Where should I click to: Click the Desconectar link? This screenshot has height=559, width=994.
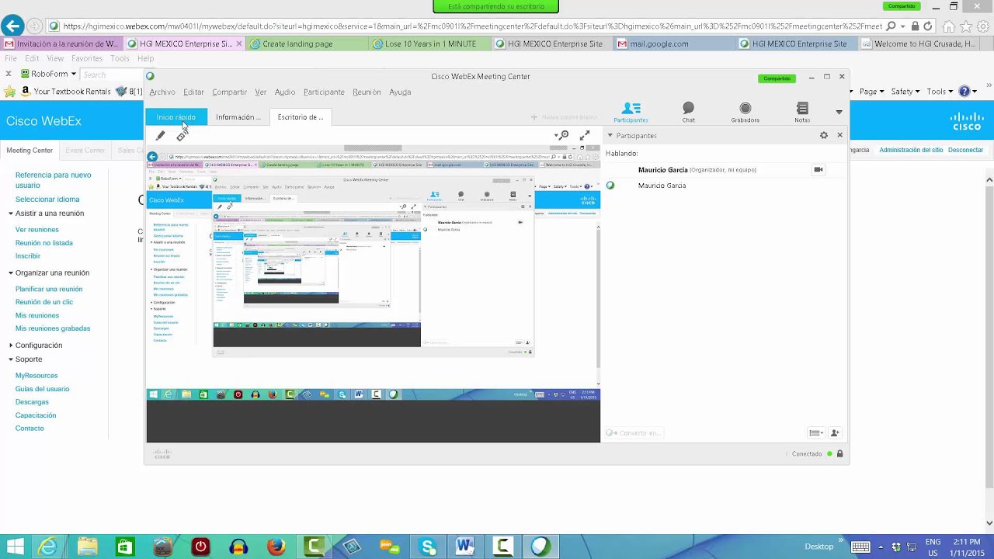pyautogui.click(x=965, y=150)
